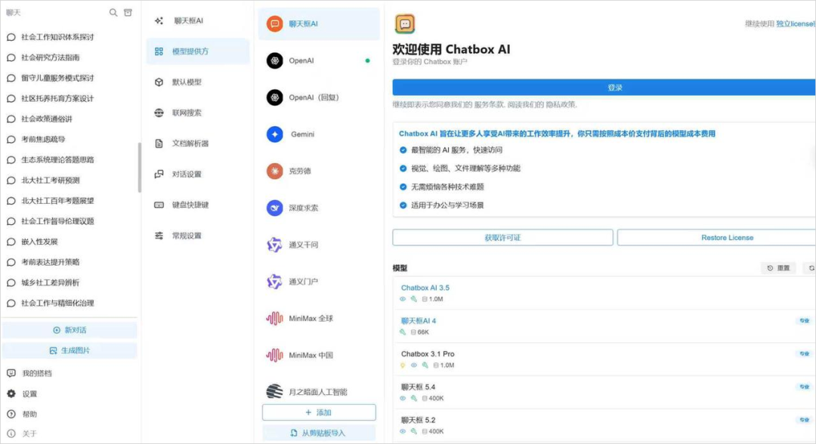Click the eye icon under 聊天框 5.4
The image size is (816, 444).
403,398
